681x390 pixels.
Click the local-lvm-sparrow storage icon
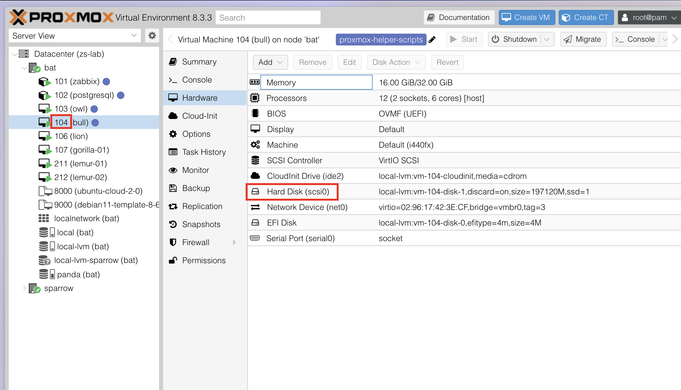(x=44, y=260)
